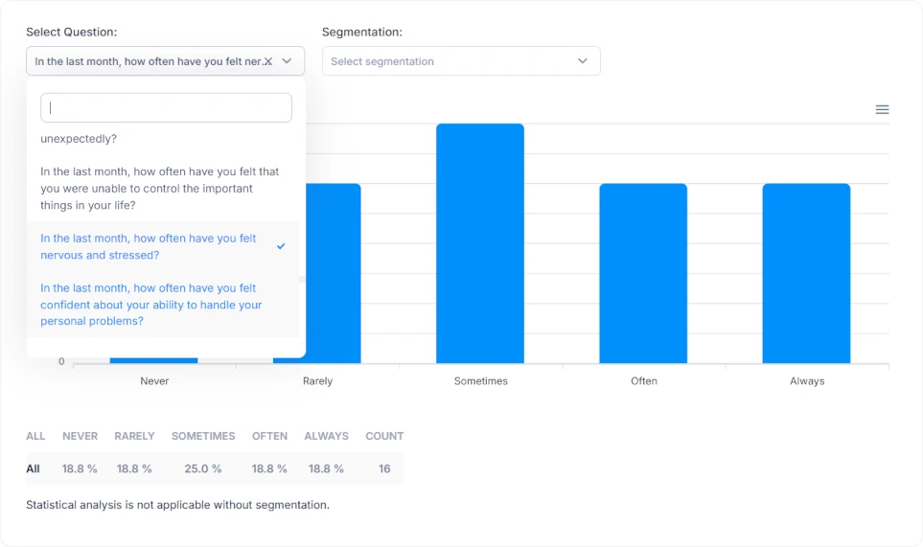This screenshot has width=923, height=547.
Task: Clear selected question with the X icon
Action: click(268, 61)
